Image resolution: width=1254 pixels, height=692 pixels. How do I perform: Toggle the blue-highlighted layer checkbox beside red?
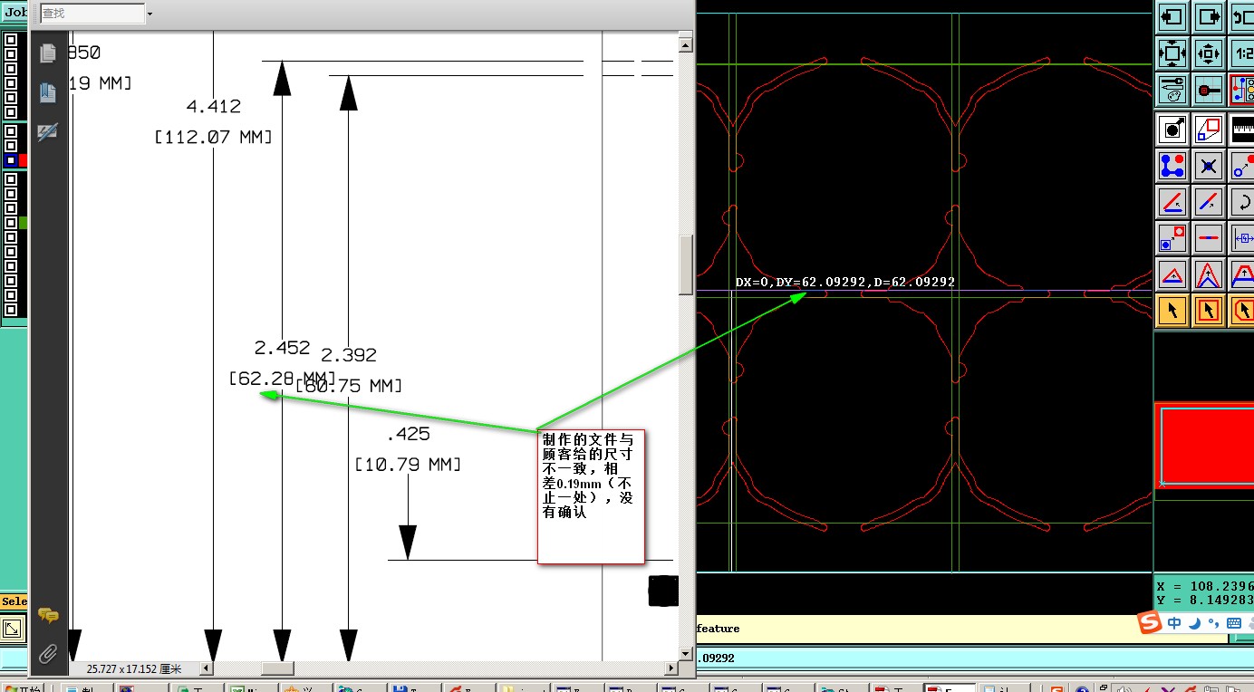[11, 160]
